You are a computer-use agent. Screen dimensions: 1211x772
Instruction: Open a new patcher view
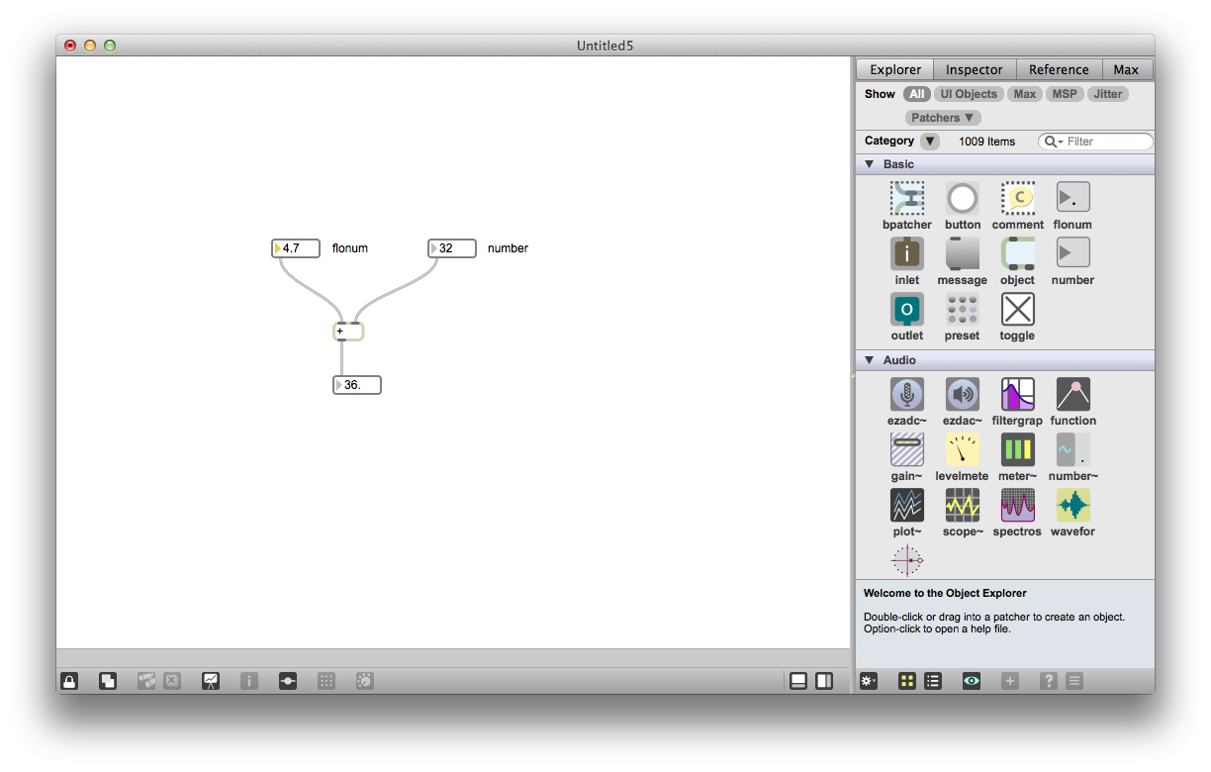coord(108,681)
